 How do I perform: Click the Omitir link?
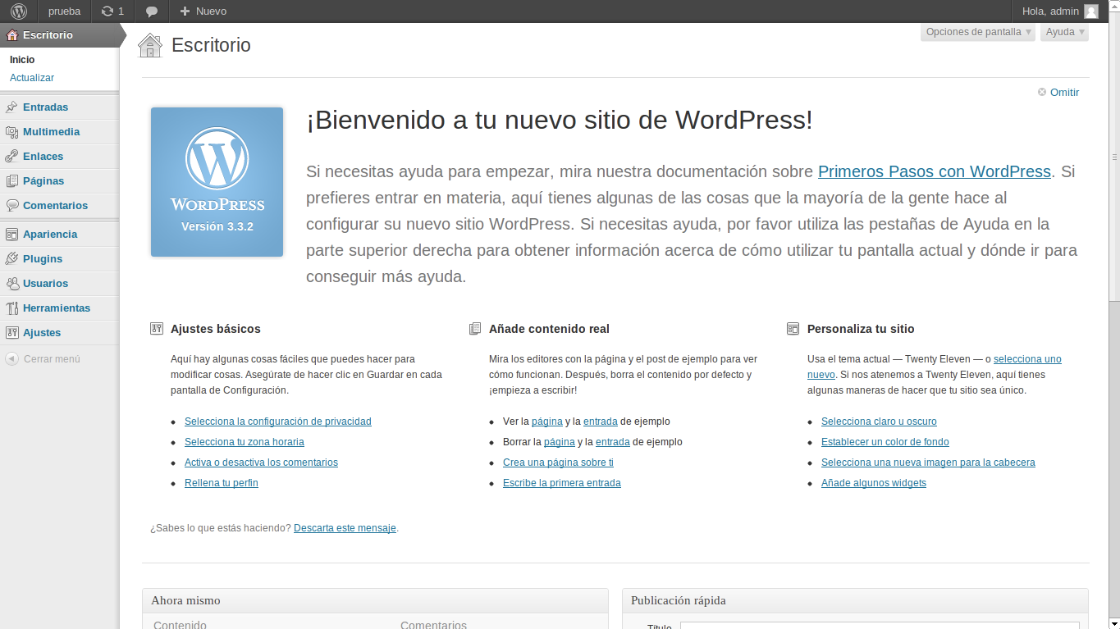pos(1065,93)
